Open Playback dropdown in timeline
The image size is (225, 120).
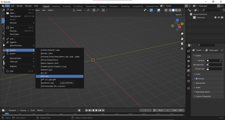coord(13,110)
